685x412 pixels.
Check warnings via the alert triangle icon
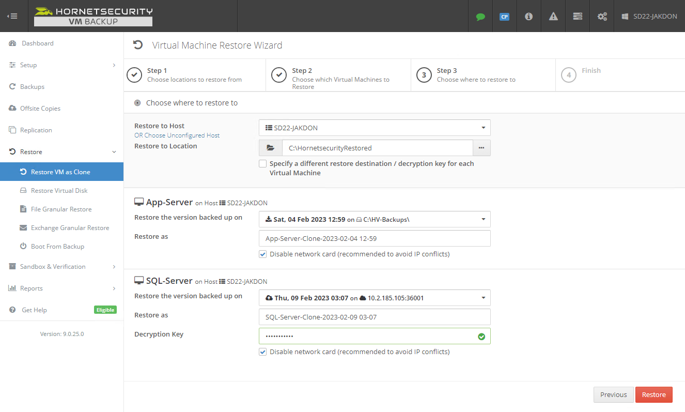[x=553, y=16]
